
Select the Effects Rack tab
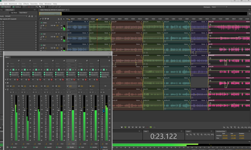tap(9, 10)
